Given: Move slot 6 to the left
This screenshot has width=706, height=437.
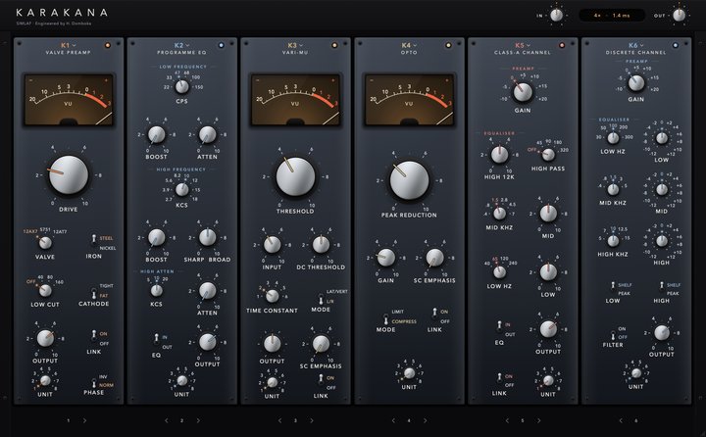Looking at the screenshot, I should point(620,420).
